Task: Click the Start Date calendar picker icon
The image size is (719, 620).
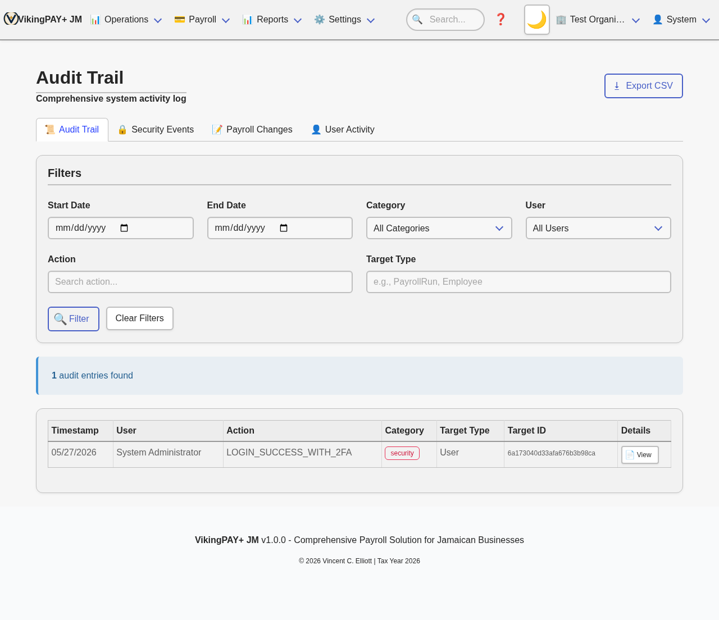Action: pos(124,228)
